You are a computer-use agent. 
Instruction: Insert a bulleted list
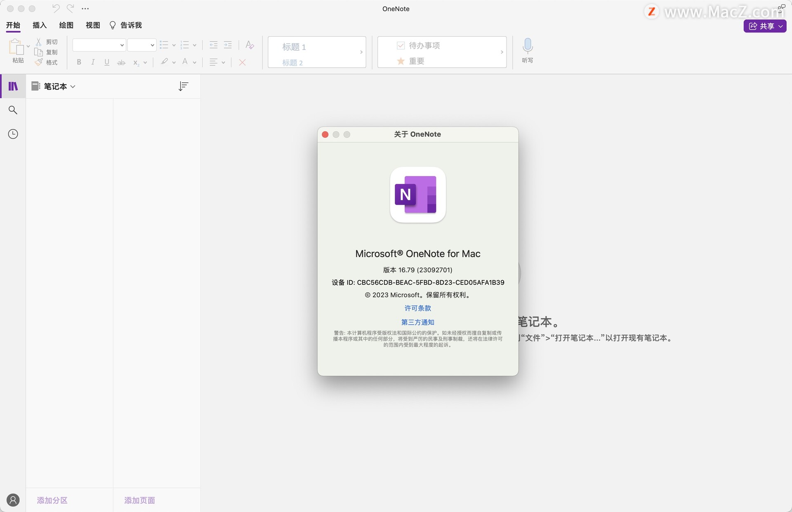click(164, 45)
